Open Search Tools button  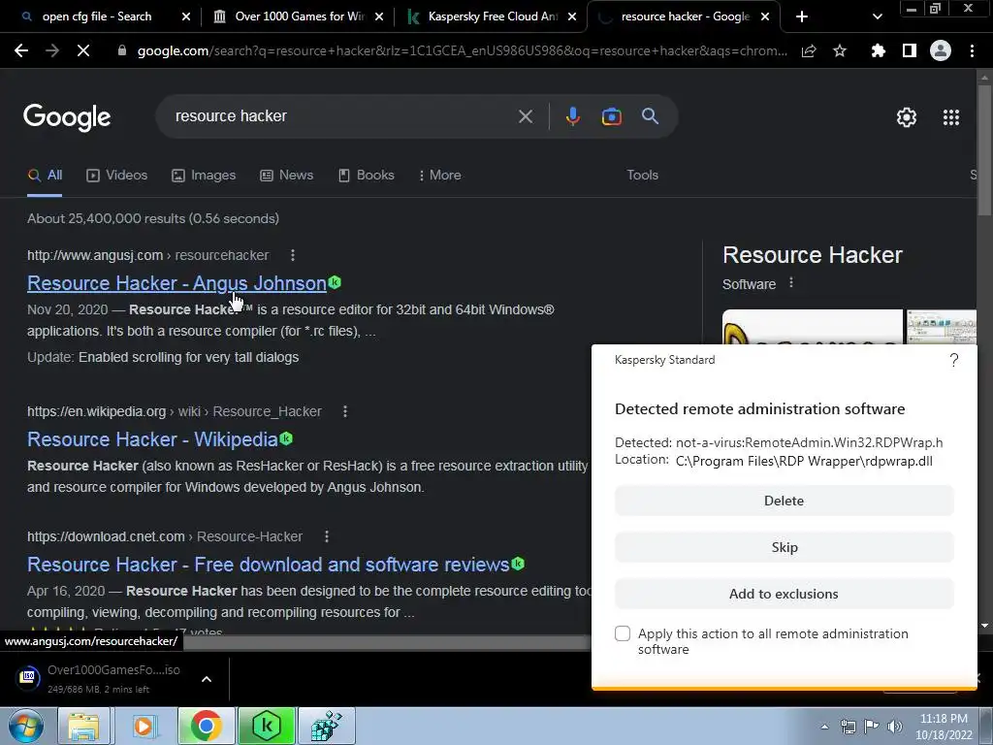(642, 175)
